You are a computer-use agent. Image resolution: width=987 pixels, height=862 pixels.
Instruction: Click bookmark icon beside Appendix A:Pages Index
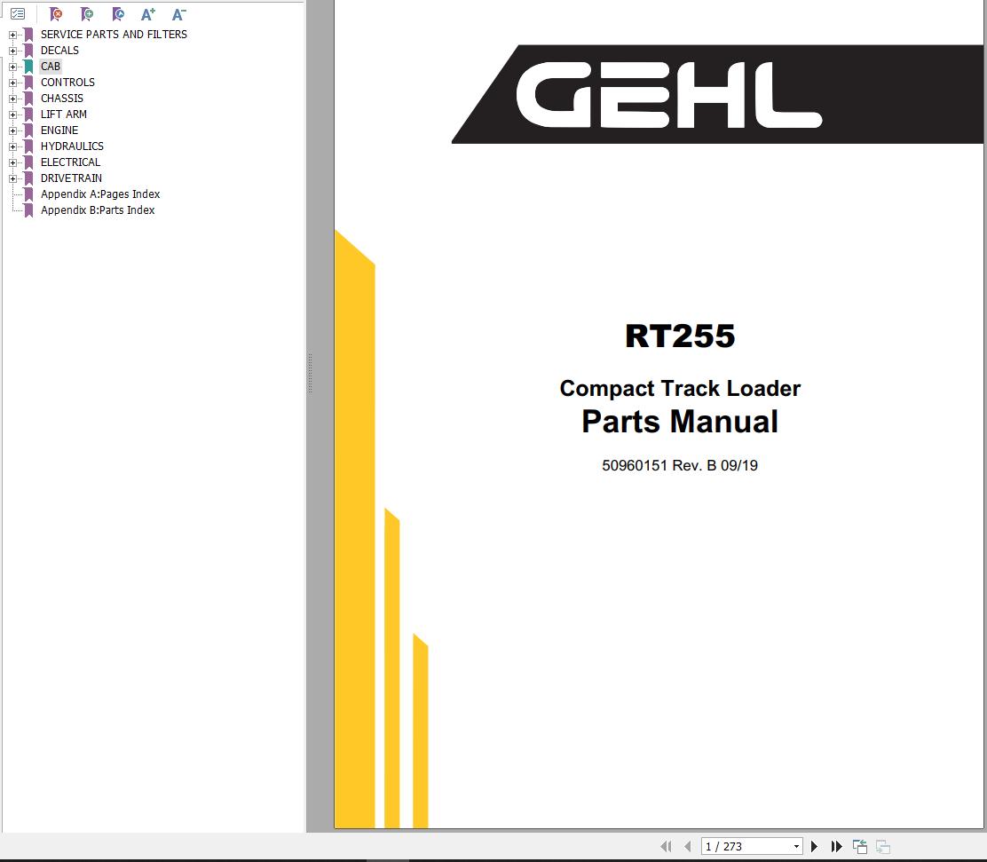[x=28, y=194]
